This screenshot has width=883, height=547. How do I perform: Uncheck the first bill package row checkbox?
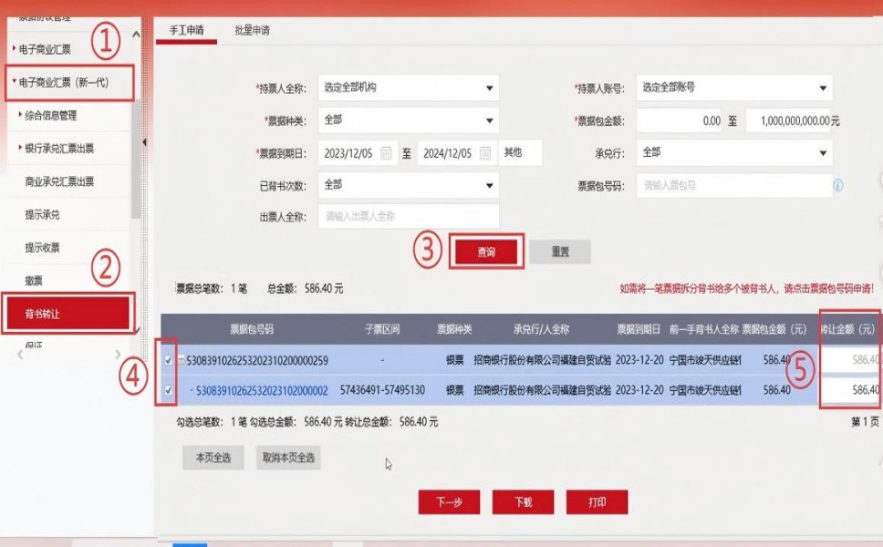[x=167, y=360]
